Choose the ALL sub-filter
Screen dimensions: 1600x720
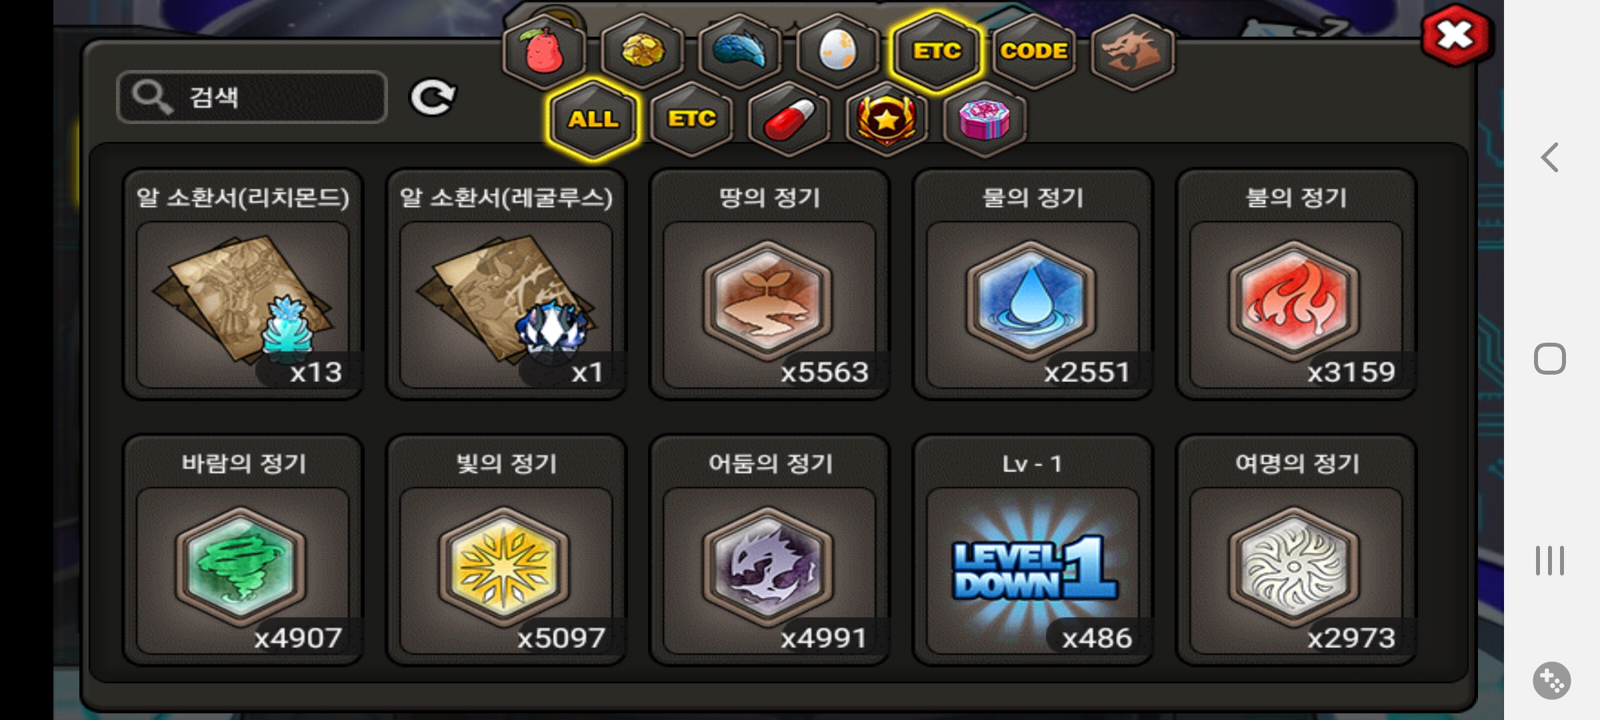[x=593, y=119]
